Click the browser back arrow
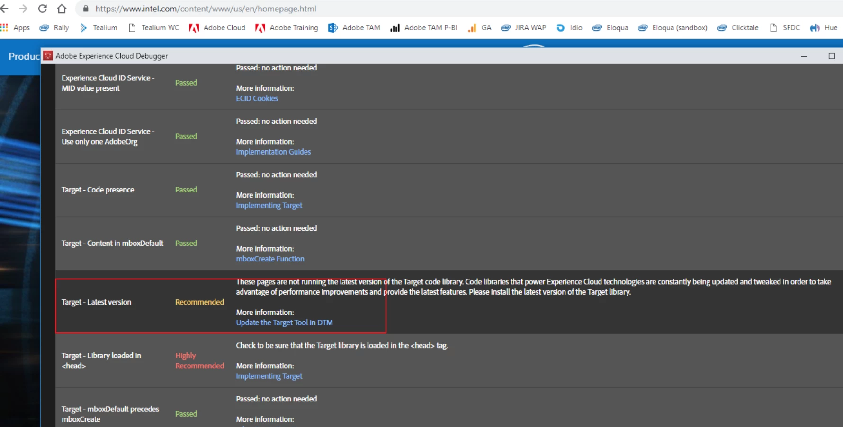 point(4,9)
